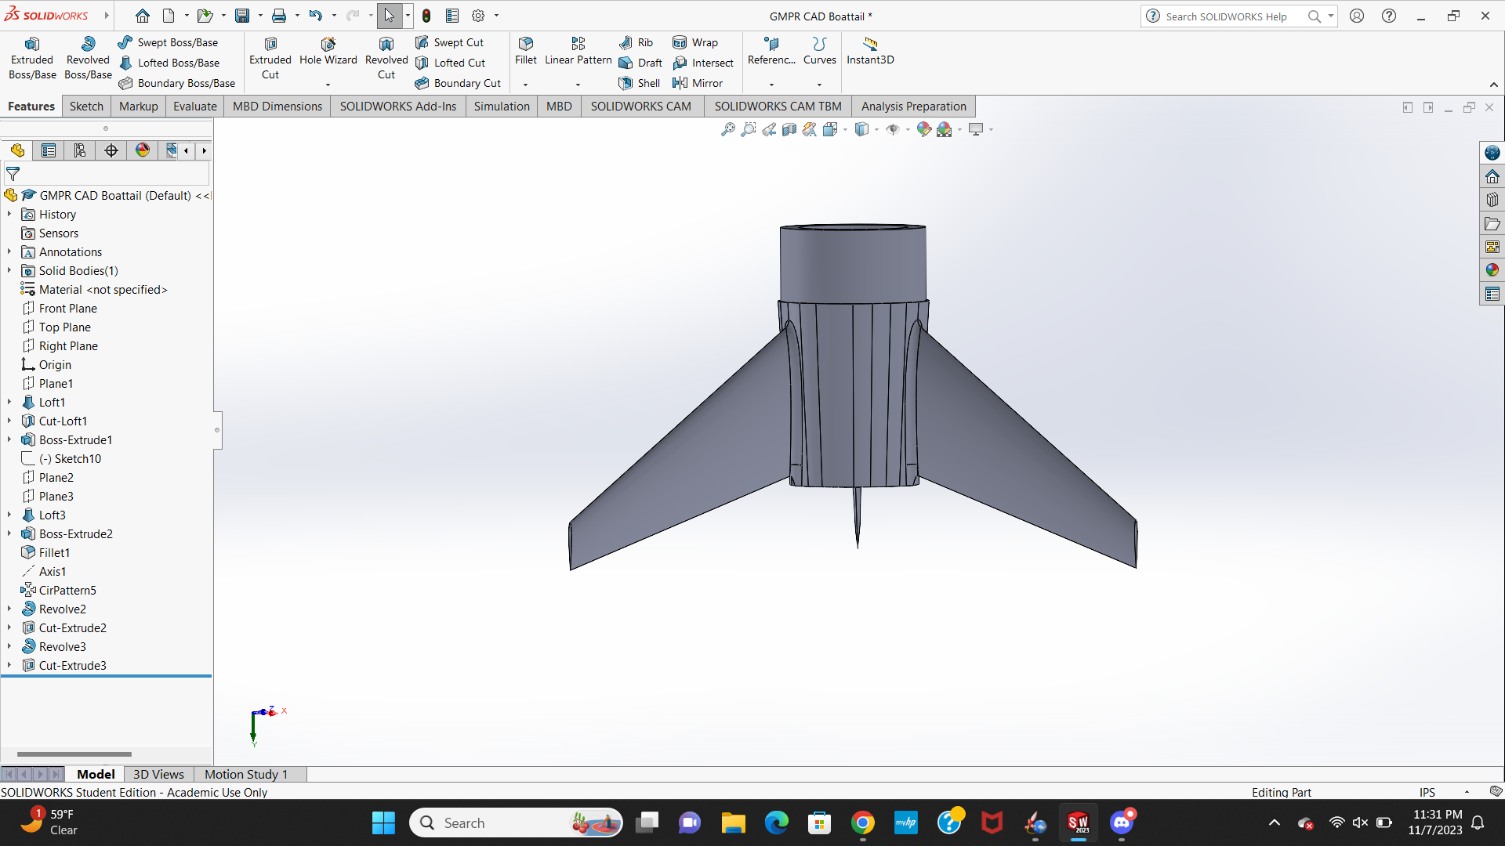Click the Linear Pattern tool
This screenshot has width=1505, height=846.
click(578, 52)
